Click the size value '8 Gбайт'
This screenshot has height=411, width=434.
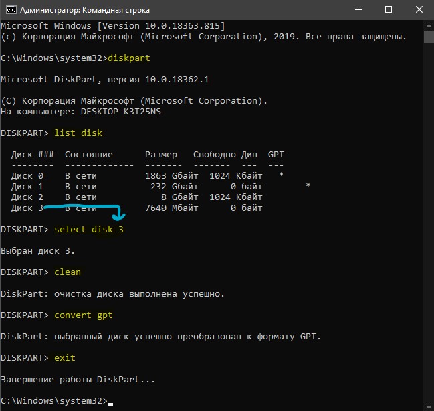point(180,197)
